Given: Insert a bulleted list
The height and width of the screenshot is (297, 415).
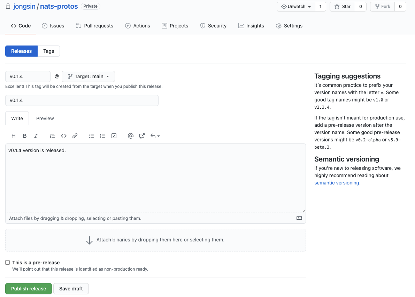Looking at the screenshot, I should (x=92, y=136).
